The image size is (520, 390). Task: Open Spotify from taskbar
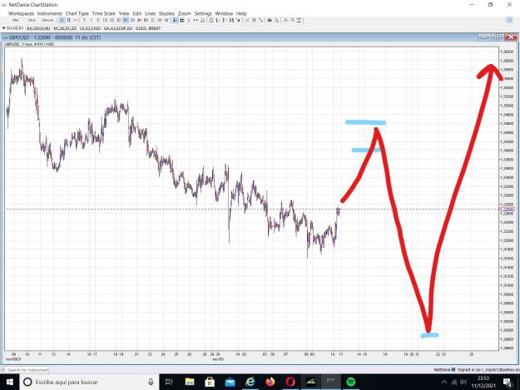point(351,382)
